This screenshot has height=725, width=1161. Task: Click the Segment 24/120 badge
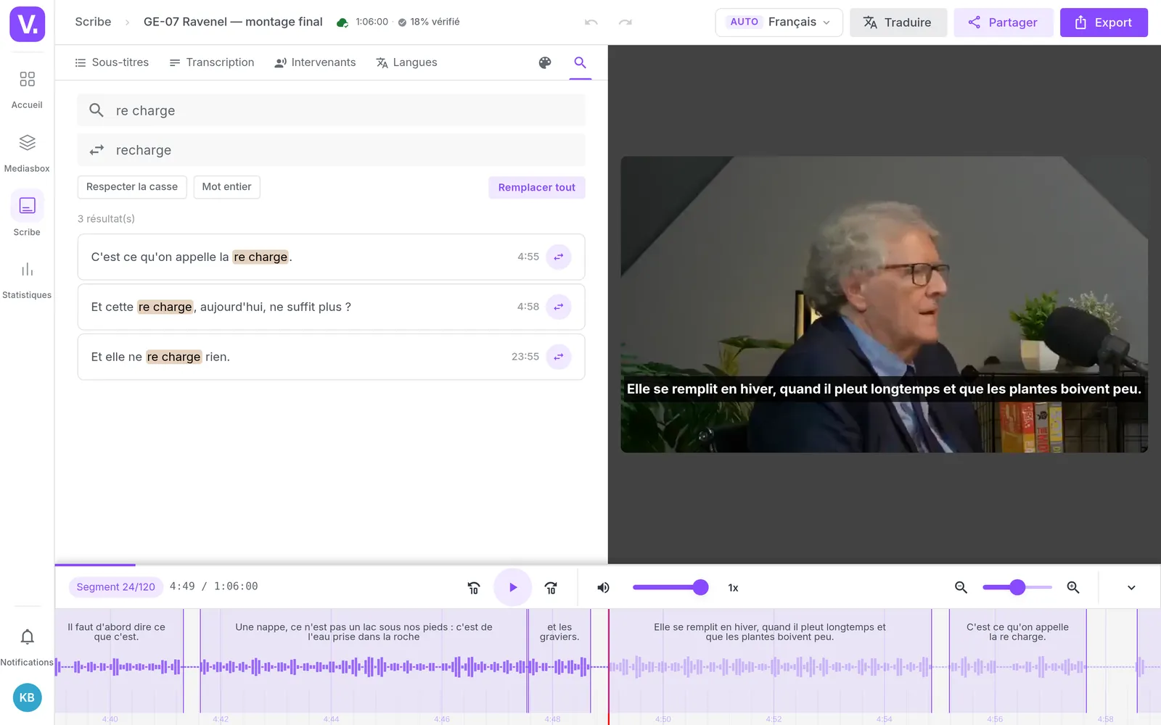click(116, 587)
